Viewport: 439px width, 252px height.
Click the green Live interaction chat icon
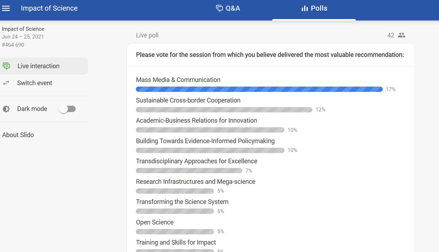pyautogui.click(x=7, y=66)
